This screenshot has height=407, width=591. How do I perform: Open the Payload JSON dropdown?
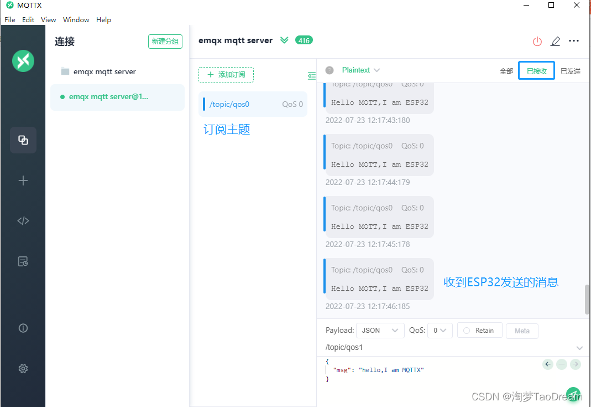[380, 331]
